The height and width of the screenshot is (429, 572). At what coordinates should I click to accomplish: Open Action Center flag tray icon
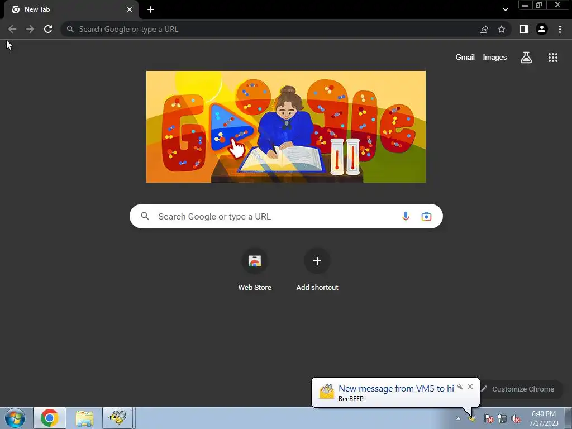tap(488, 418)
